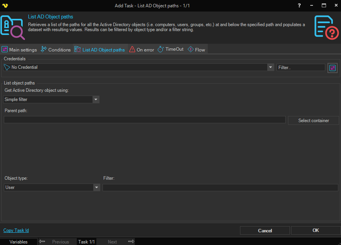Click into the Parent path field
Image resolution: width=341 pixels, height=245 pixels.
(144, 120)
